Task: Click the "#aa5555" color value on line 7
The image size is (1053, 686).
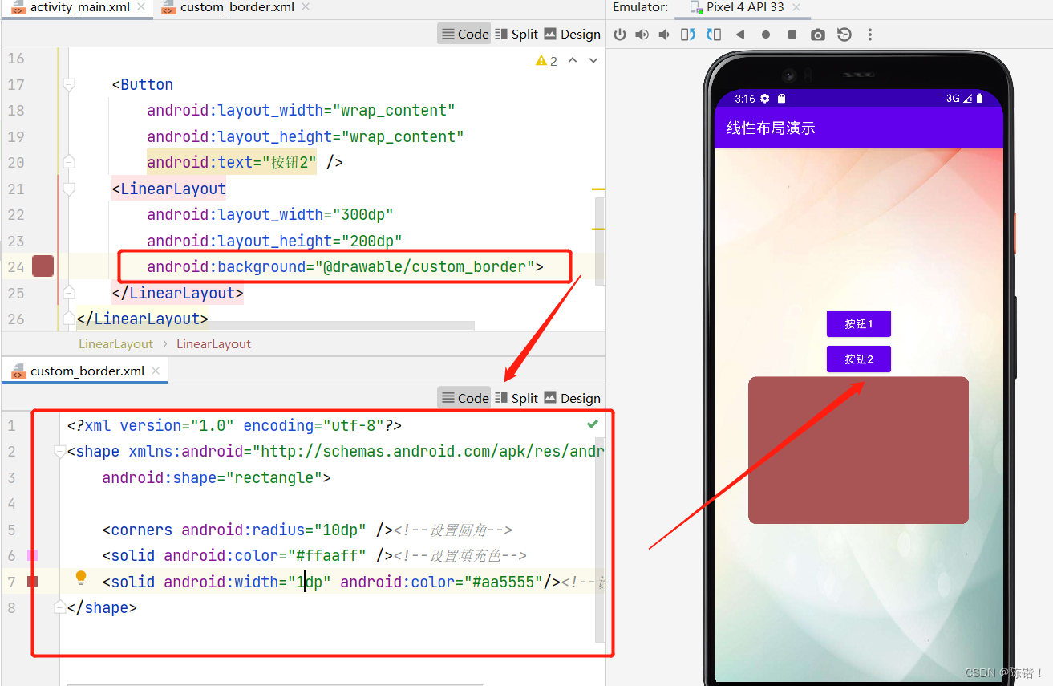Action: [503, 582]
